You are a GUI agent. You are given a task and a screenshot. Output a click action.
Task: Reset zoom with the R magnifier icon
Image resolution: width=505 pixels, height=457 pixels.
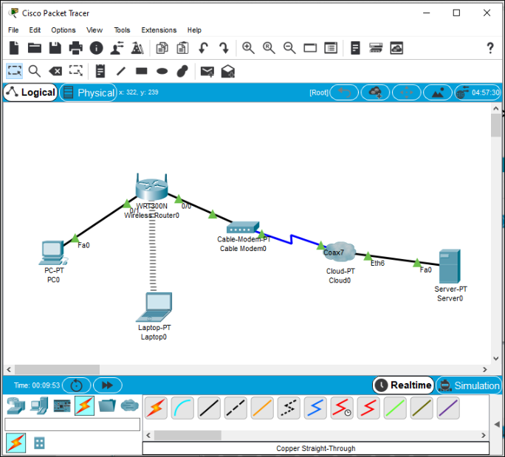coord(269,48)
